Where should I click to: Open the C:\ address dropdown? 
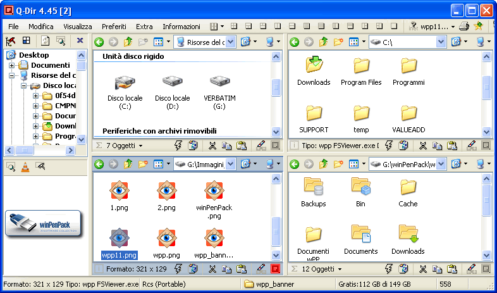coord(441,42)
